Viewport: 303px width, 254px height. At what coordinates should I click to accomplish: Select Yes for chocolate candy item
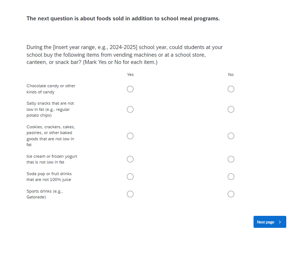click(x=130, y=89)
